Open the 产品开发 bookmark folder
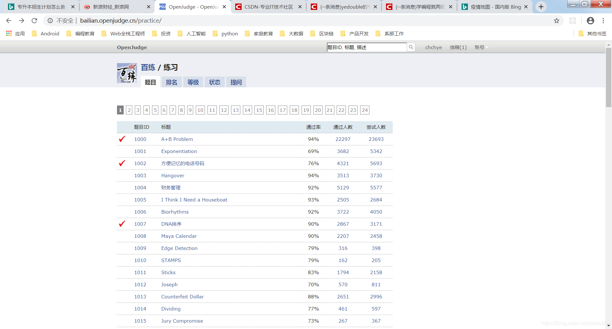The height and width of the screenshot is (329, 612). click(x=354, y=33)
